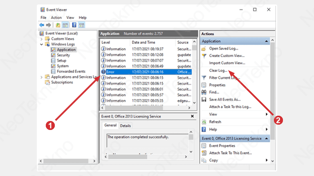Click the Event Viewer (Local) root icon
The image size is (314, 176).
[x=42, y=33]
